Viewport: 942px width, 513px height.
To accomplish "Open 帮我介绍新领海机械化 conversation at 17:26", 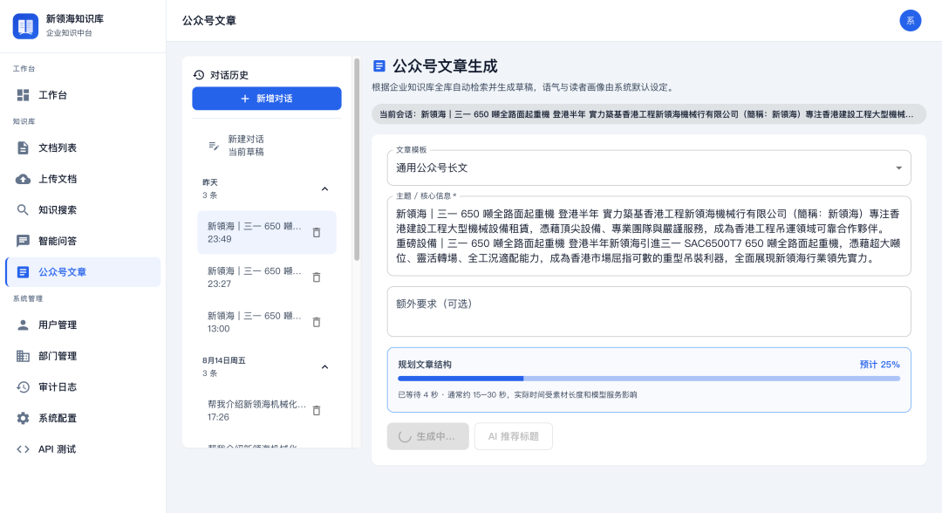I will (267, 411).
